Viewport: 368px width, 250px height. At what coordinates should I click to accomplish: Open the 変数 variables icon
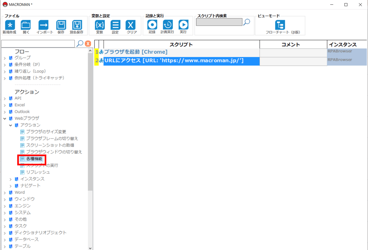tap(100, 25)
